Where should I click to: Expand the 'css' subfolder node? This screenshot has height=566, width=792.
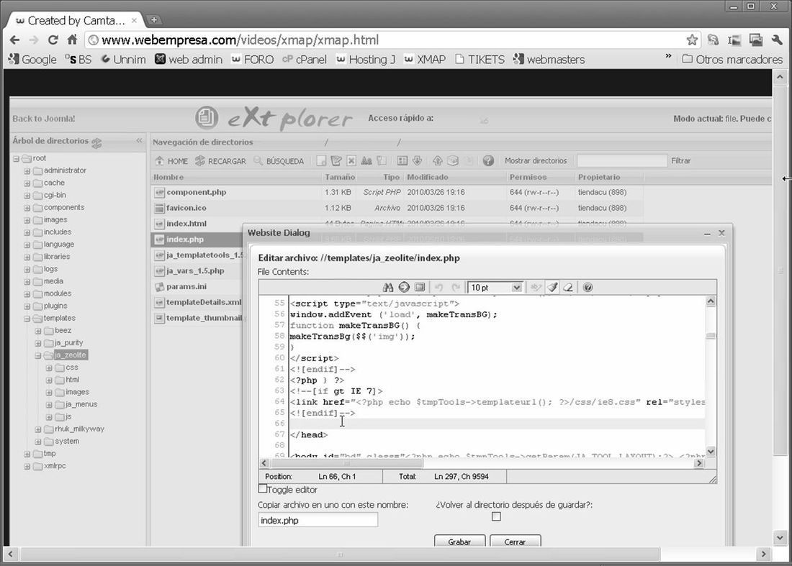(49, 368)
